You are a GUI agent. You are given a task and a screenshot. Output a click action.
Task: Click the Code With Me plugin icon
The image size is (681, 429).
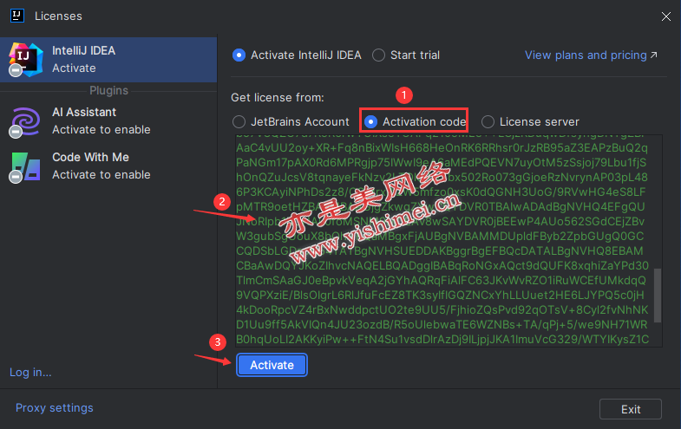tap(26, 167)
